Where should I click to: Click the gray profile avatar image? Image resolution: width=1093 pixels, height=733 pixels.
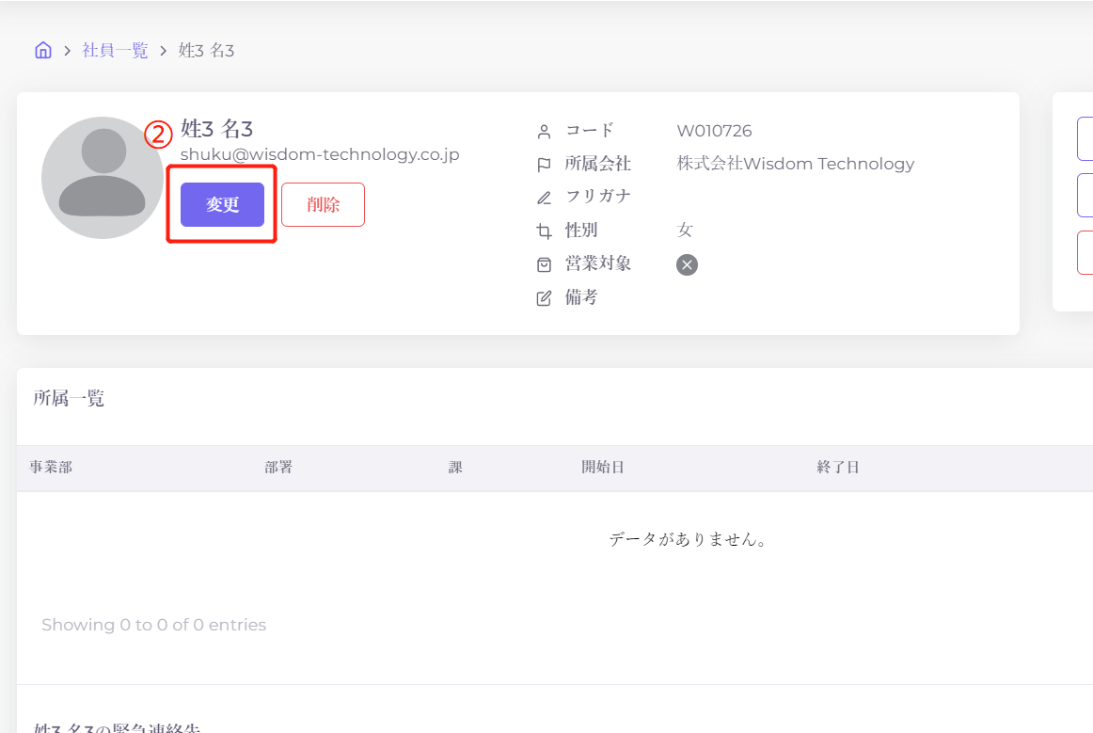coord(102,178)
